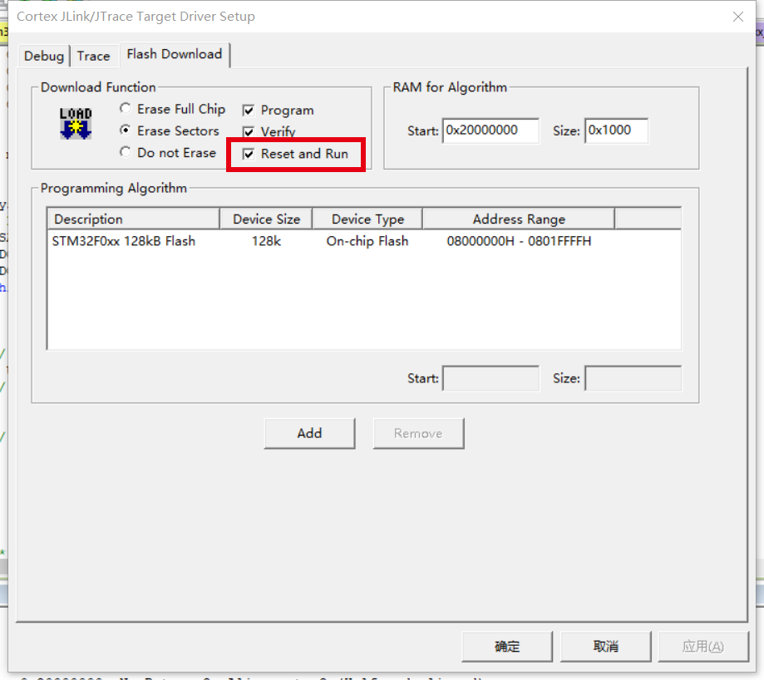This screenshot has width=764, height=680.
Task: Close the Target Driver Setup dialog
Action: click(738, 17)
